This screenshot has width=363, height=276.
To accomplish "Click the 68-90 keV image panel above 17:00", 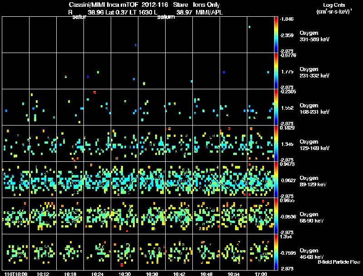I will pos(260,216).
